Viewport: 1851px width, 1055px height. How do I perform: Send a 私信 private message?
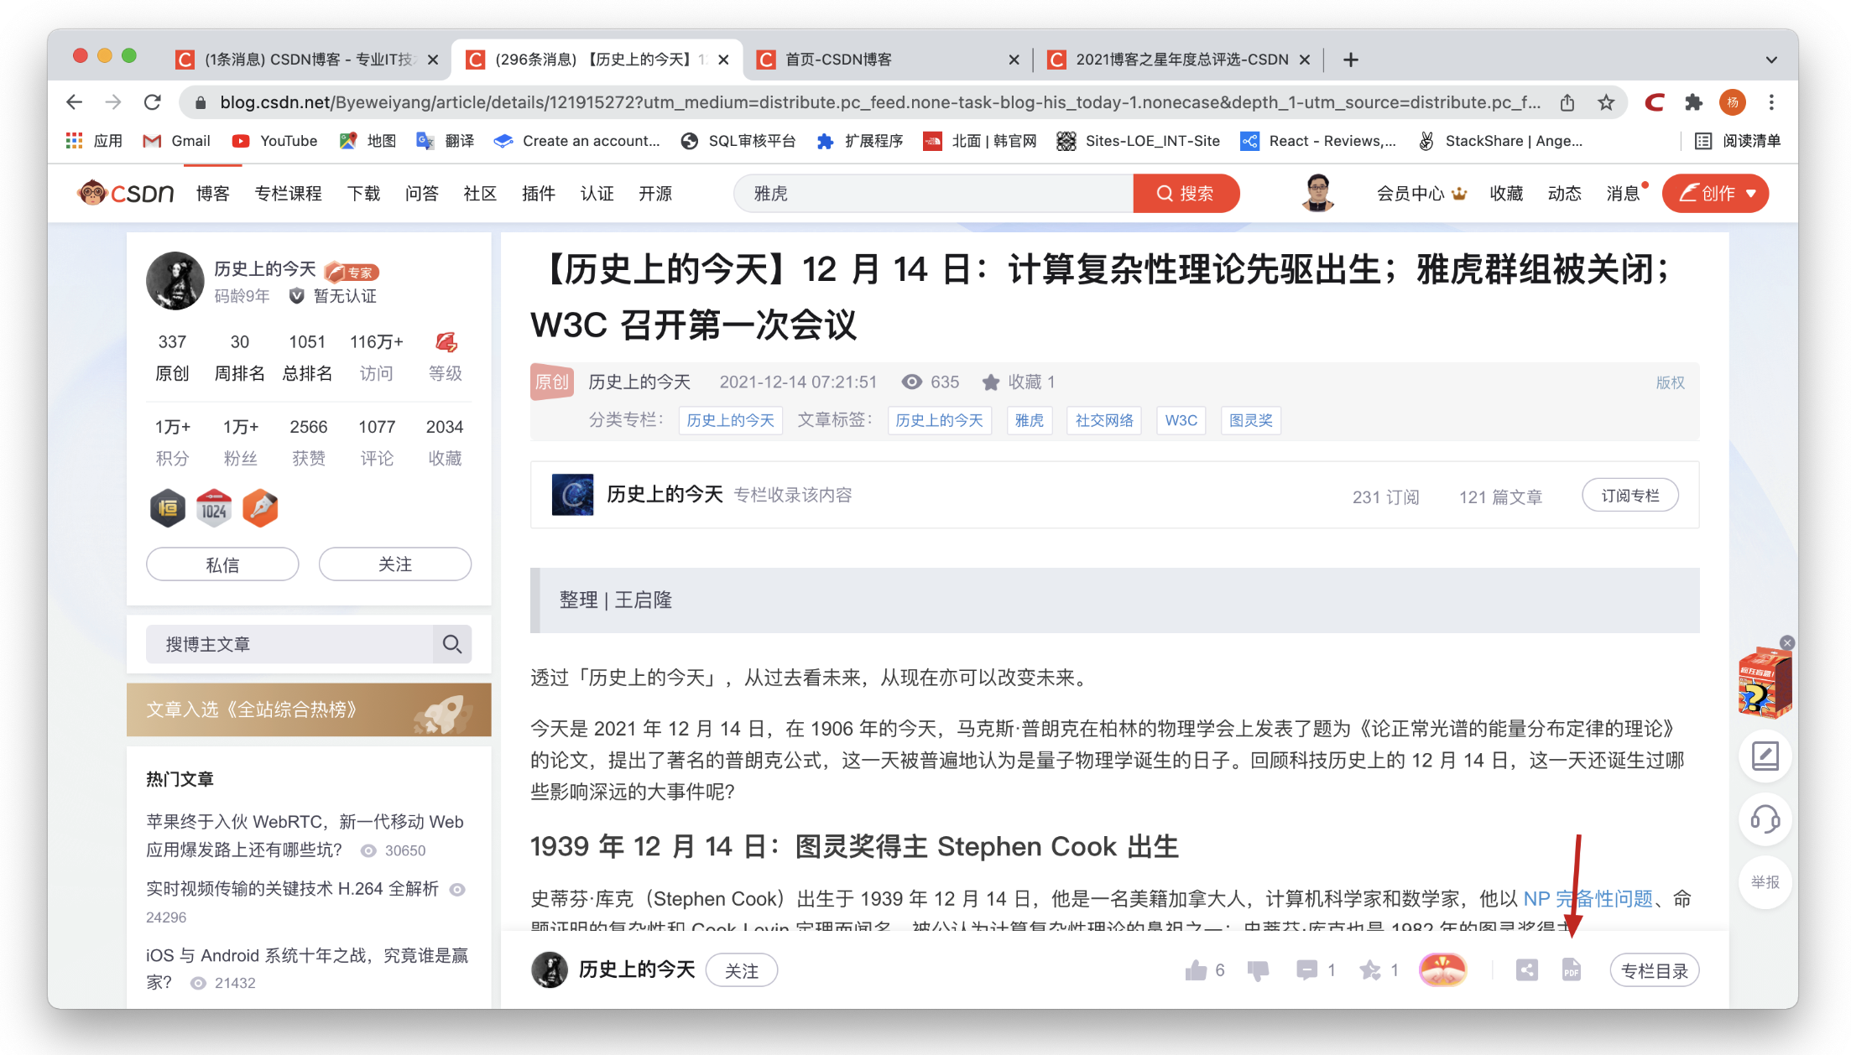click(222, 564)
